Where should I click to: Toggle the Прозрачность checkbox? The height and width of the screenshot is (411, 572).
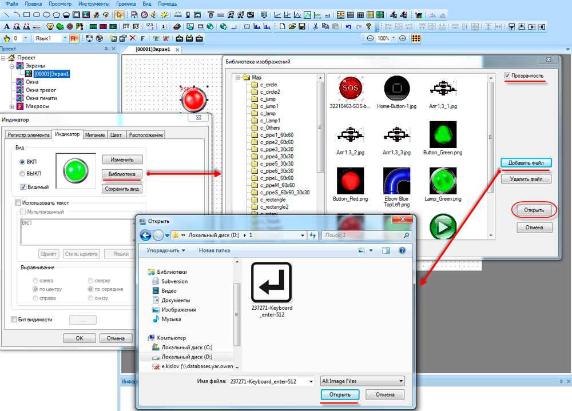pyautogui.click(x=507, y=75)
